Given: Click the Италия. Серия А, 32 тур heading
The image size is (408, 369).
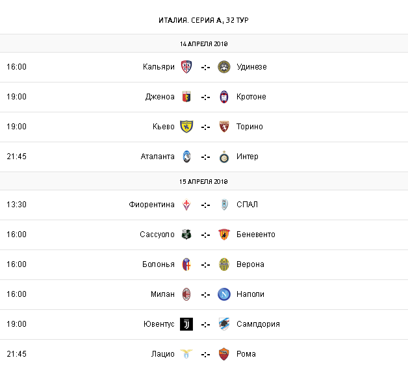Looking at the screenshot, I should tap(204, 20).
